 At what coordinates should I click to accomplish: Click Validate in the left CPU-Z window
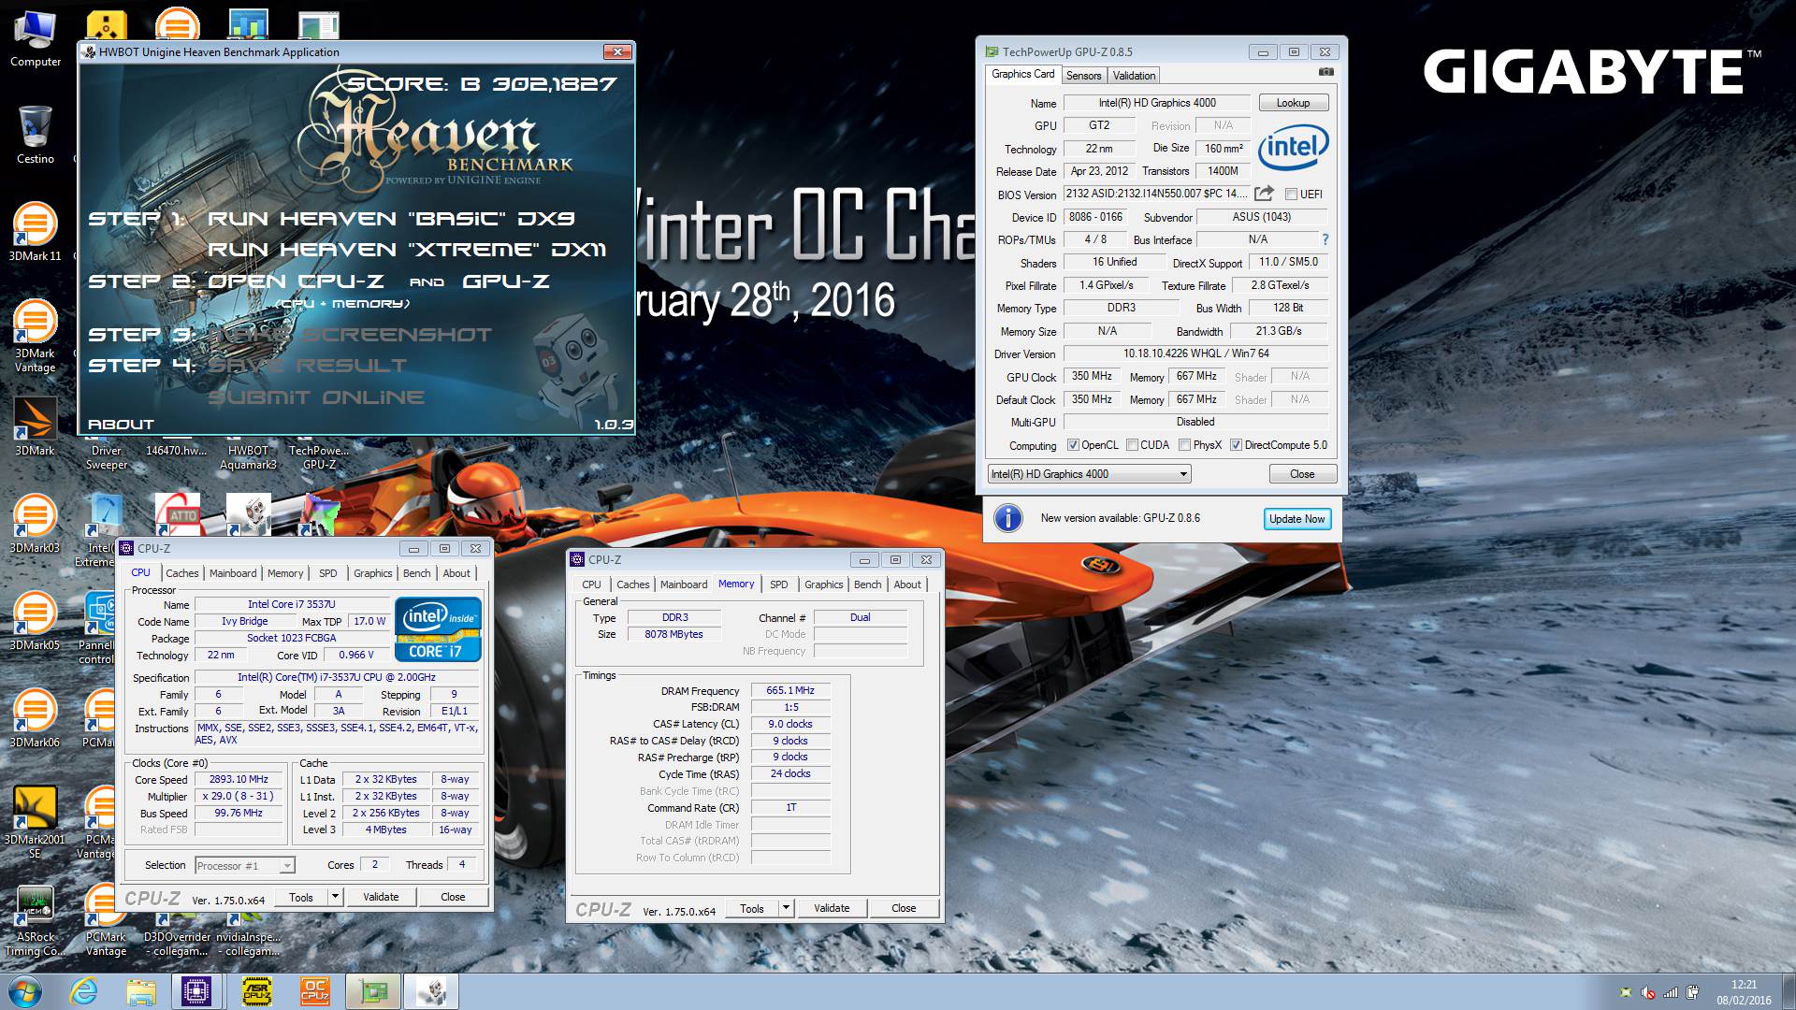(381, 897)
